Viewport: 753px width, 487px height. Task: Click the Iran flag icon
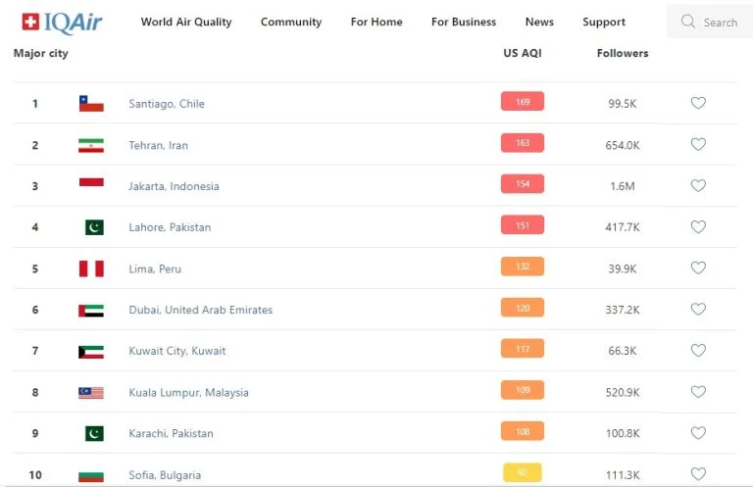[x=91, y=145]
